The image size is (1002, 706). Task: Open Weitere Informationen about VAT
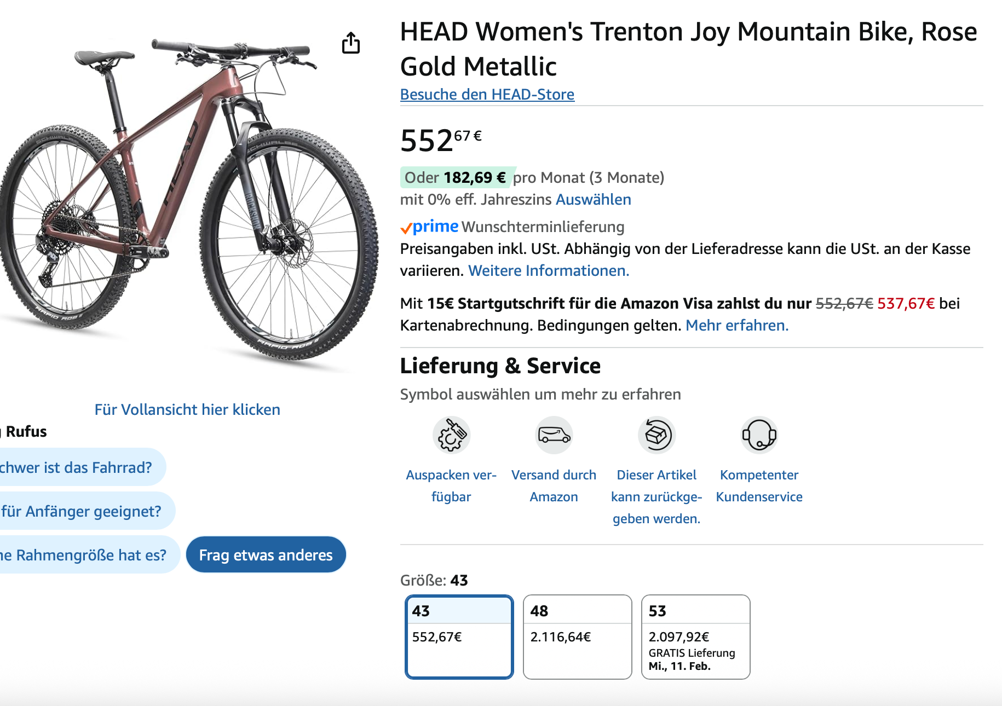coord(548,270)
